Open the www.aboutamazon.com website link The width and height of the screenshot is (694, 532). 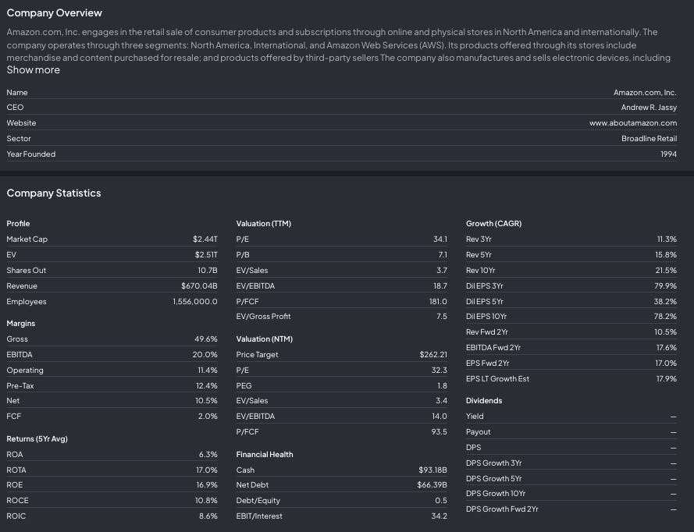pos(633,123)
